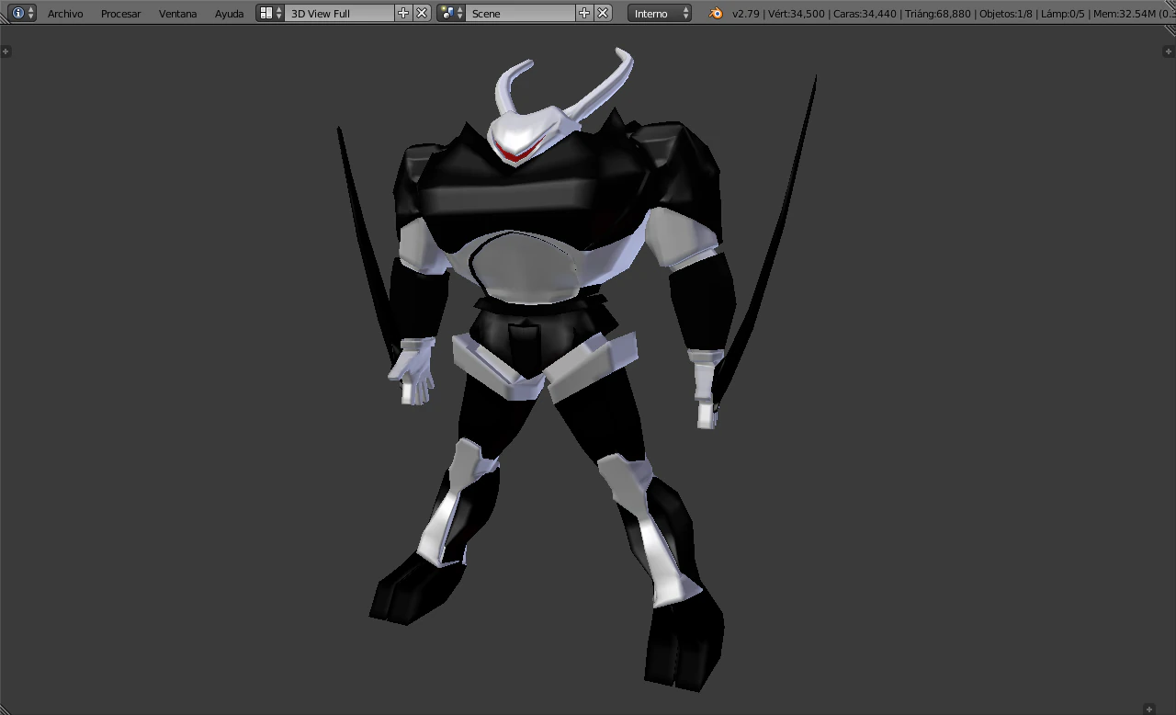Browse scenes using the scene datablock icon

pos(446,13)
